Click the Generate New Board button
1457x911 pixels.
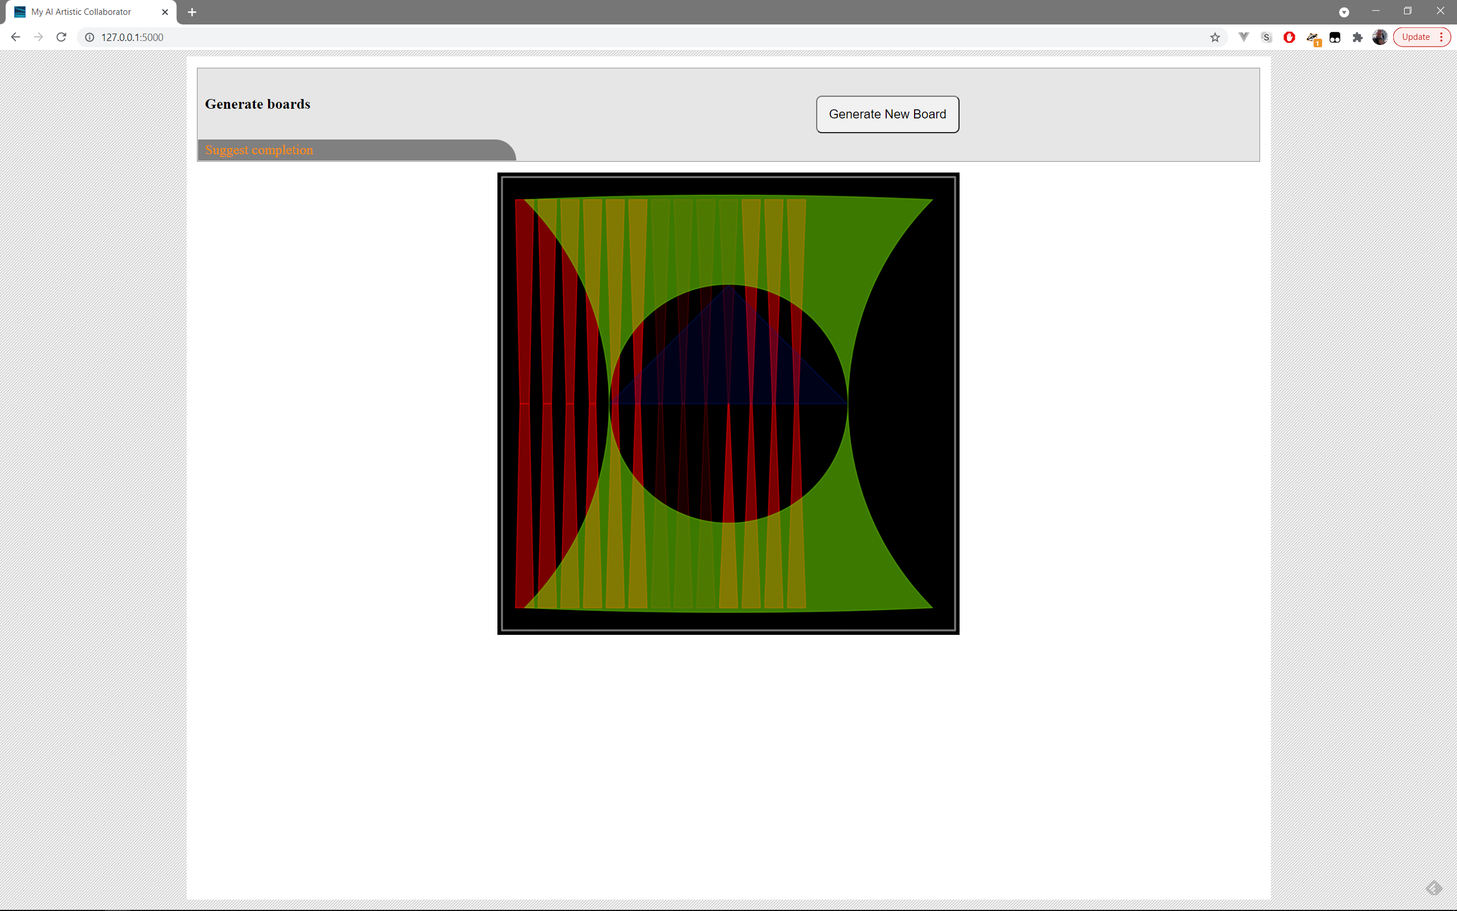click(887, 114)
